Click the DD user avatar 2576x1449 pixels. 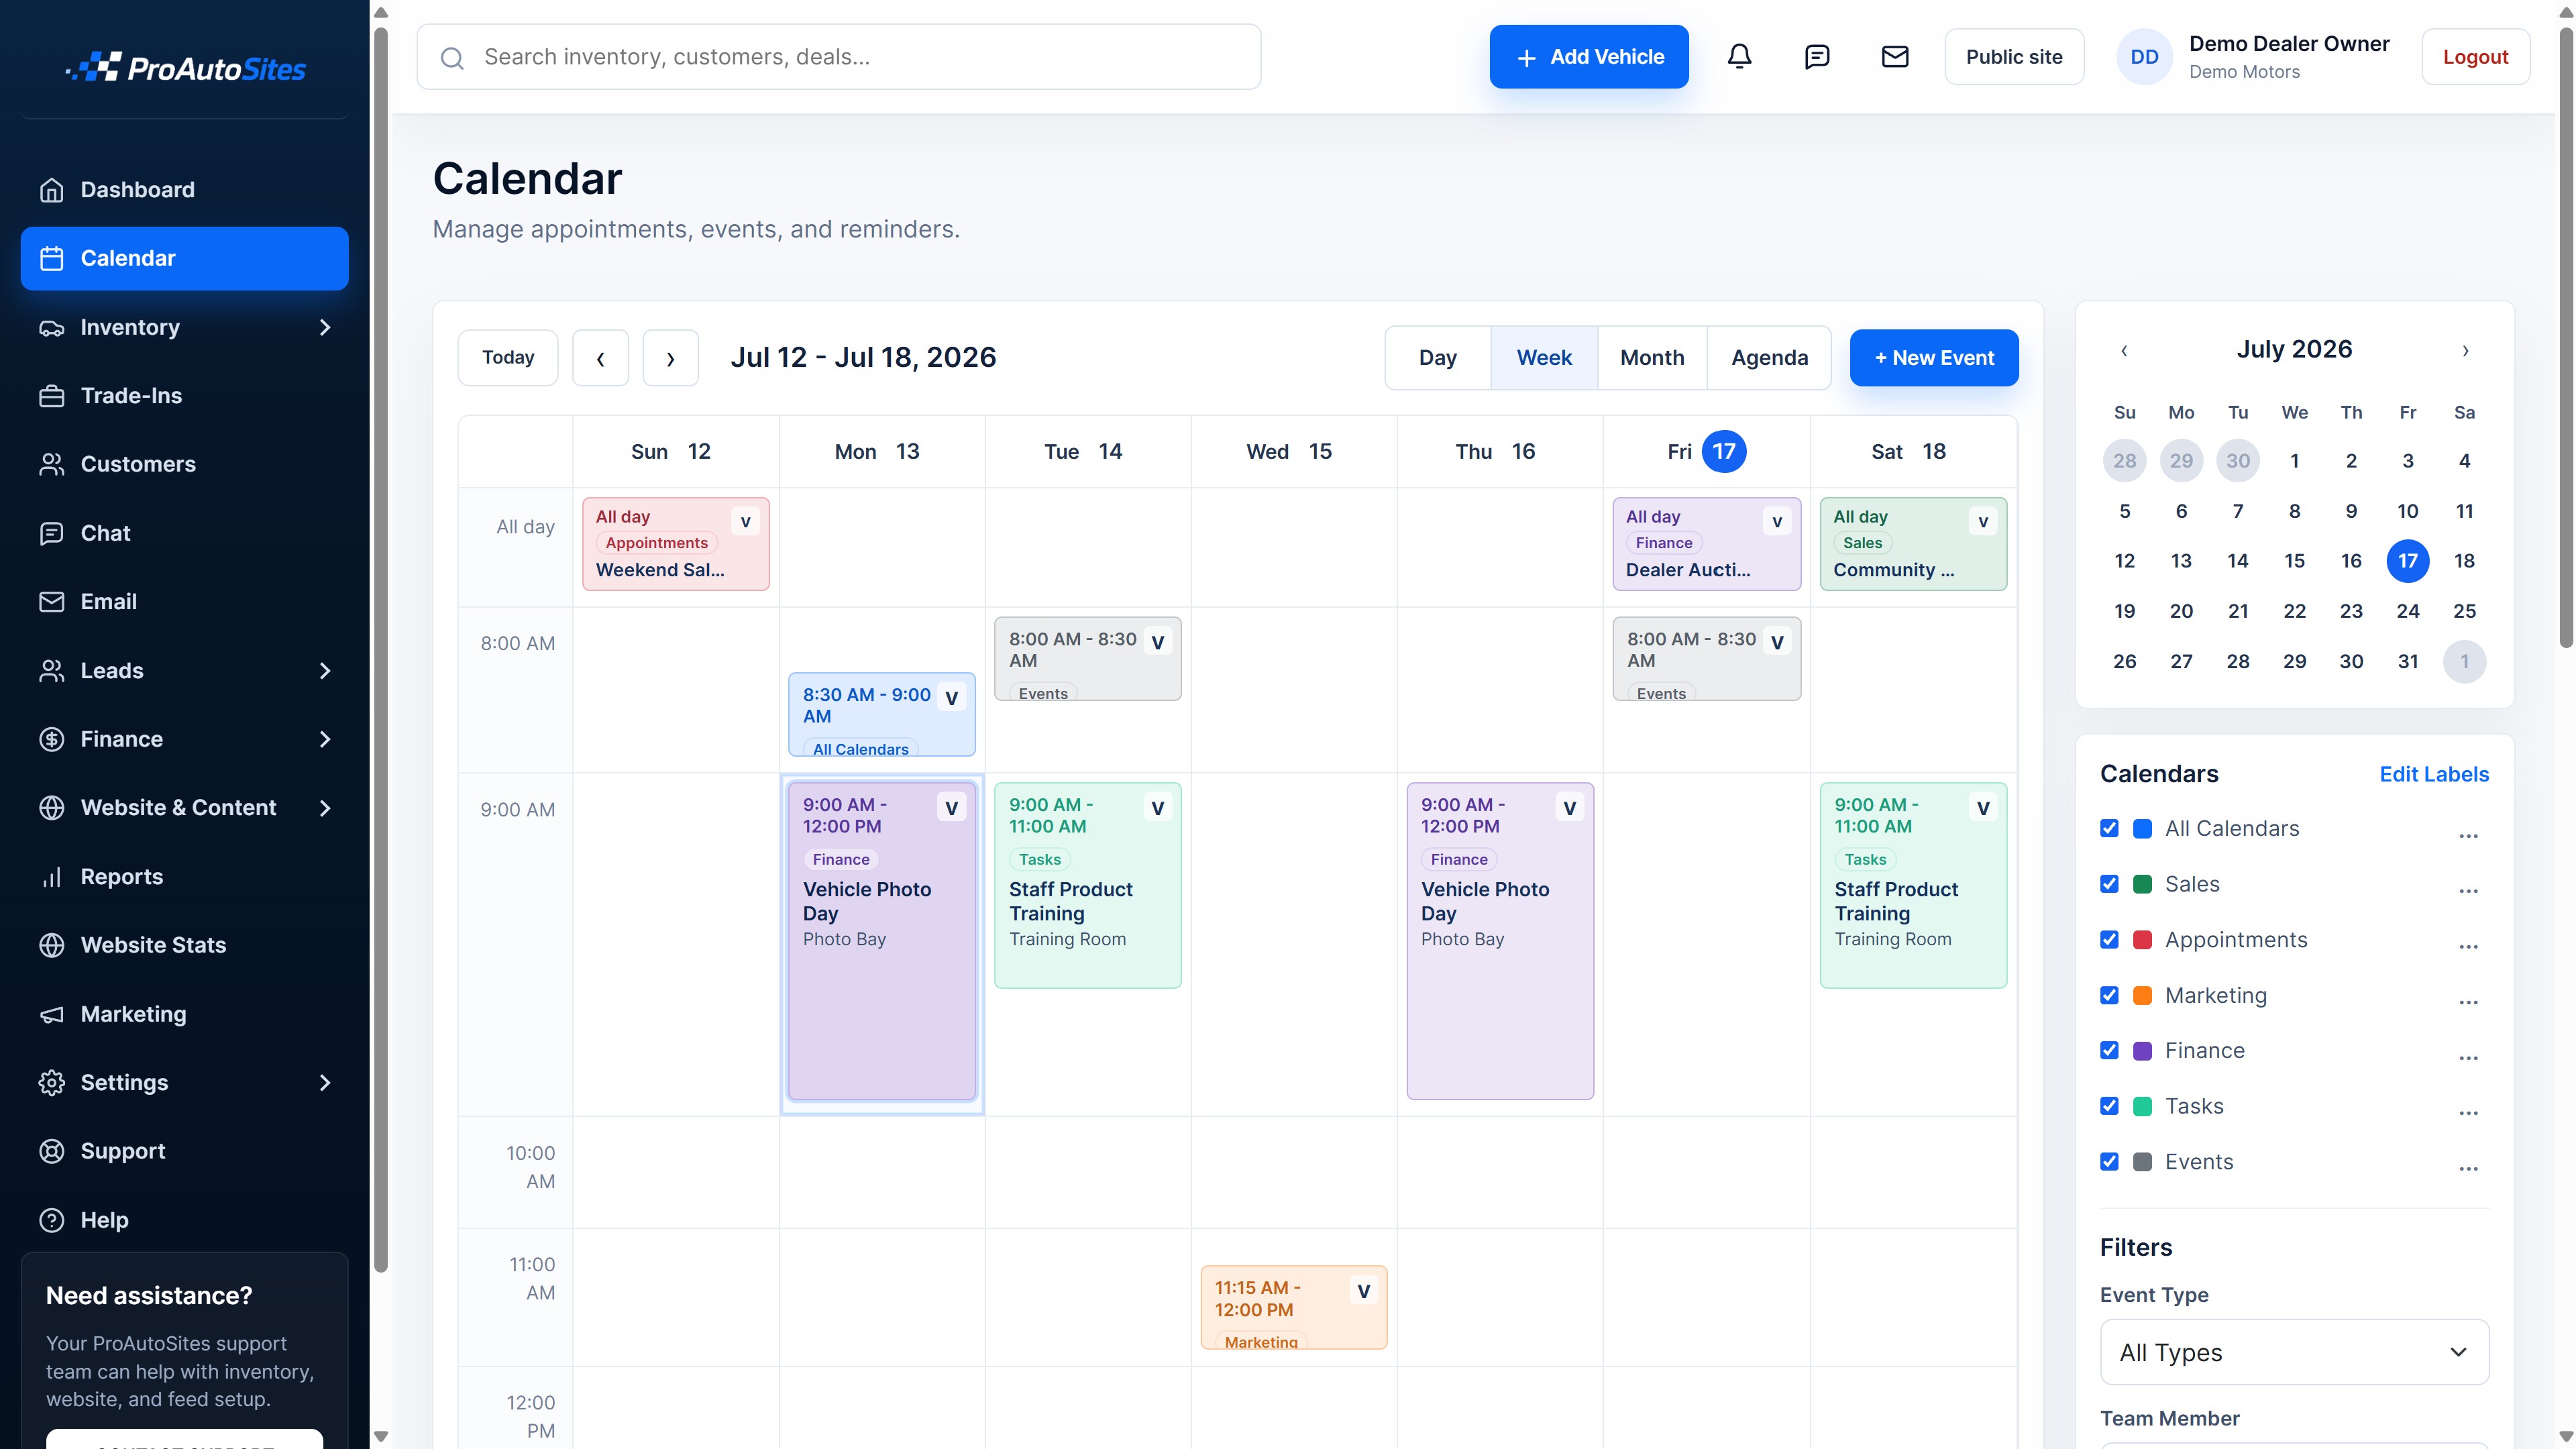2144,57
